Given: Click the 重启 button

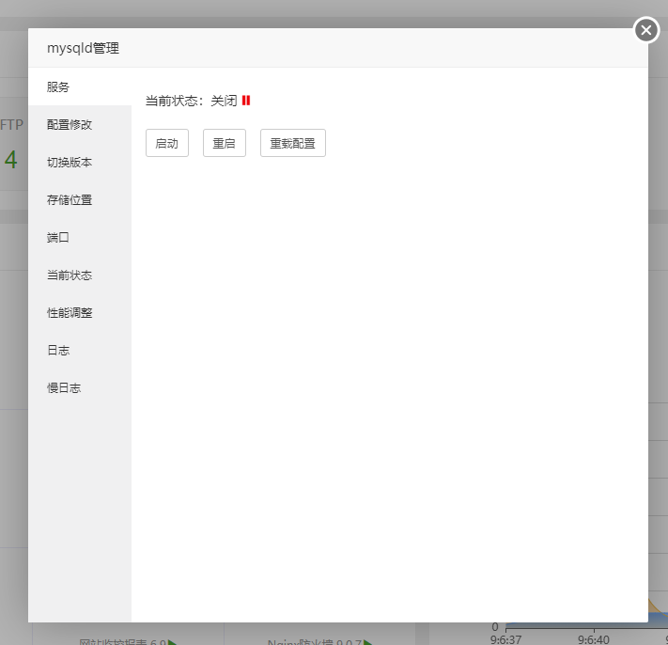Looking at the screenshot, I should pyautogui.click(x=225, y=143).
